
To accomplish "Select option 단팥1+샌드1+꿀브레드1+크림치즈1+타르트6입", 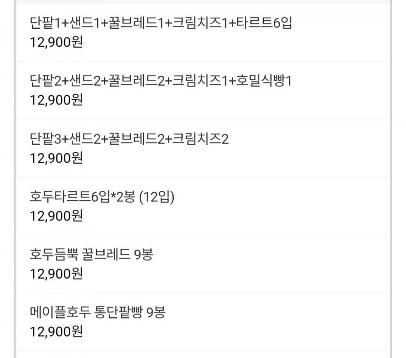I will tap(161, 23).
